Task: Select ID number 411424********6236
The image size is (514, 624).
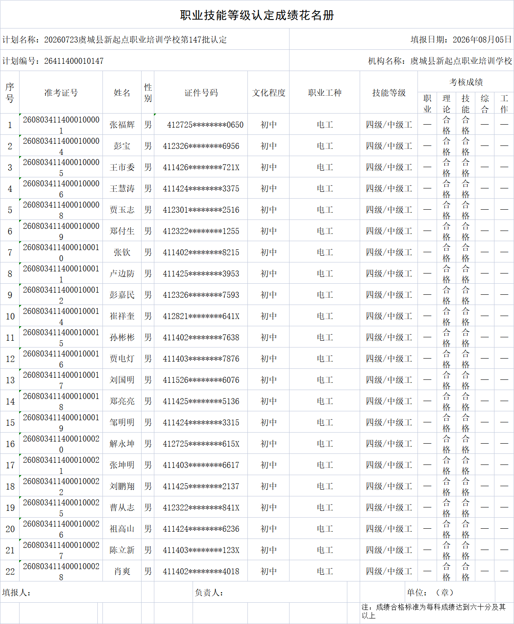Action: tap(201, 529)
